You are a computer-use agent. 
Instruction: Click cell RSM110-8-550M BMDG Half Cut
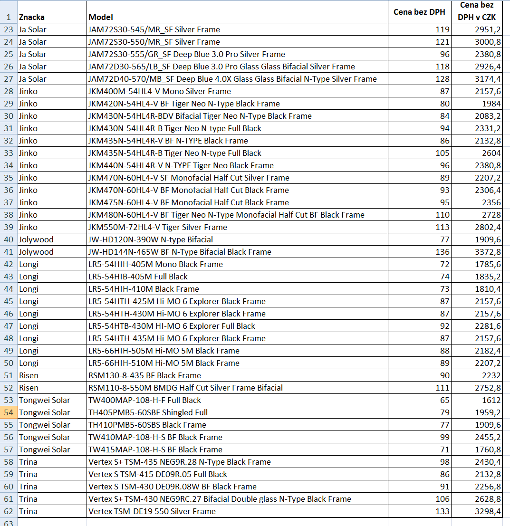[x=237, y=388]
